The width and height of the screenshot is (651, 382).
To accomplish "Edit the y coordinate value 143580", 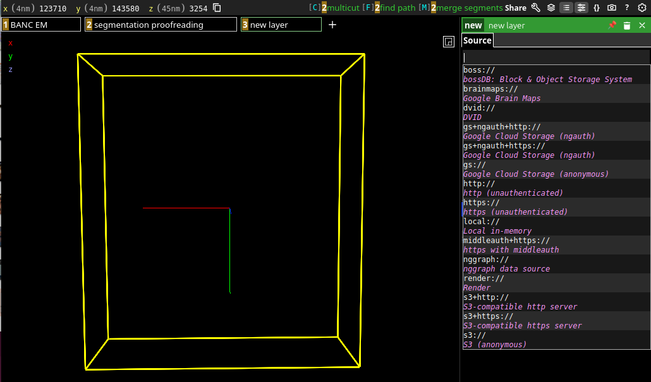I will (x=125, y=8).
